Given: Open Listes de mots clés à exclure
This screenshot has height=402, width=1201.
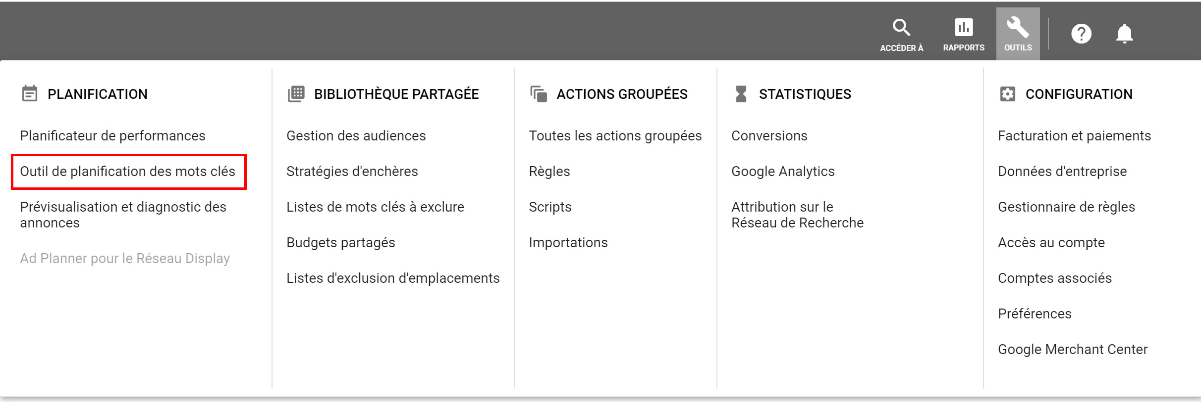Looking at the screenshot, I should (375, 207).
